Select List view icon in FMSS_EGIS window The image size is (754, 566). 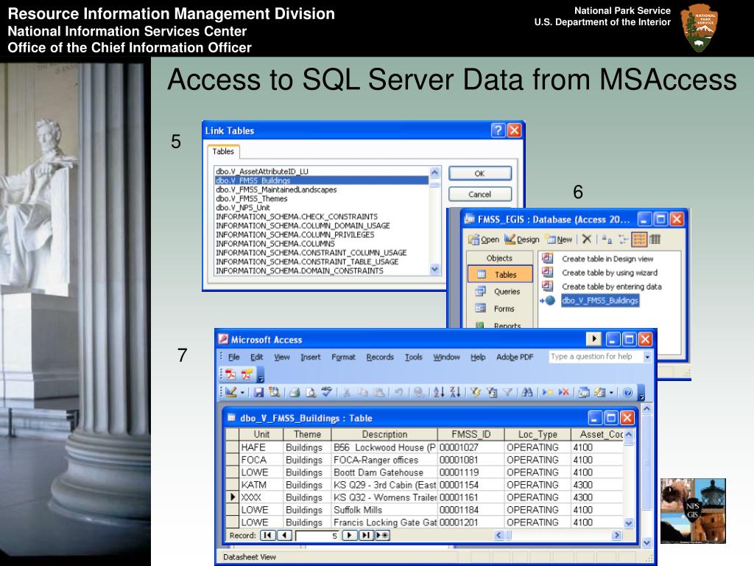[x=639, y=239]
